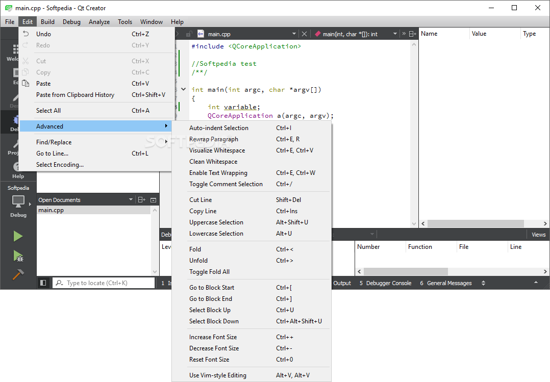Choose Increase Font Size
The height and width of the screenshot is (382, 550).
coord(252,337)
